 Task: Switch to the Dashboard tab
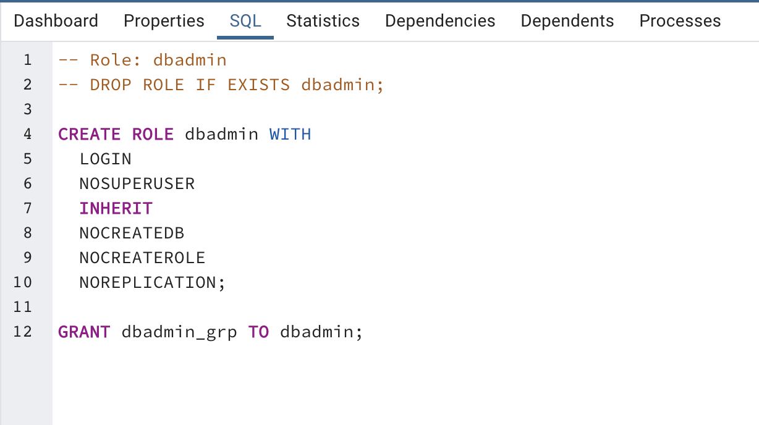[56, 20]
